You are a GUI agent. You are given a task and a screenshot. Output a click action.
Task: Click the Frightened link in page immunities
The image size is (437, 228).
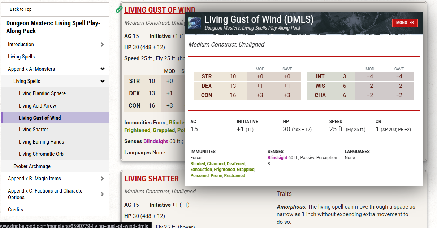[x=137, y=130]
